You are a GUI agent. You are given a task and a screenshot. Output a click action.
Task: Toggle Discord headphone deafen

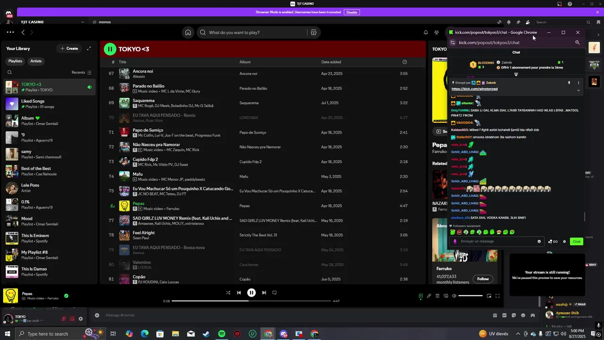click(x=72, y=319)
